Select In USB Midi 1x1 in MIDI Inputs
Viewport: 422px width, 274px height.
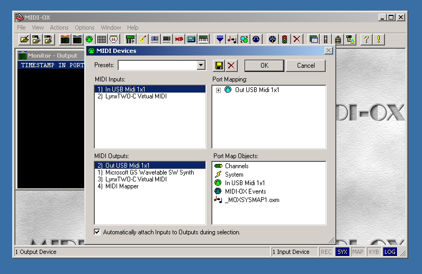(150, 89)
